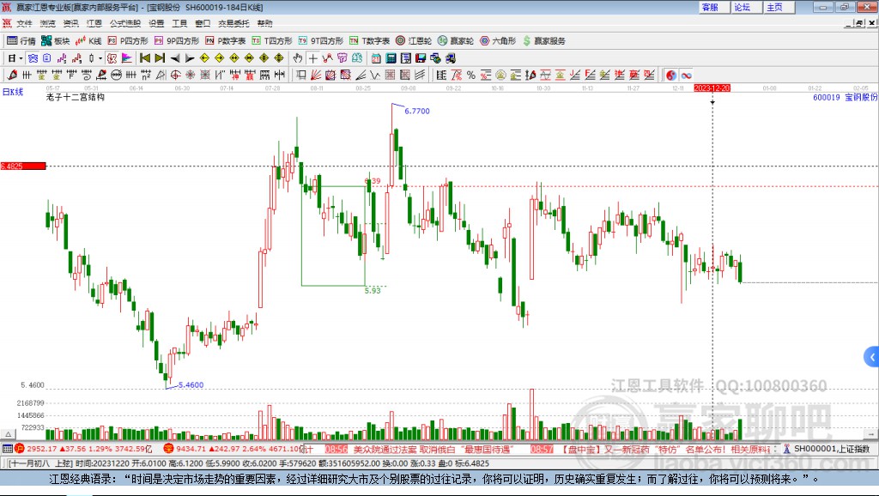The image size is (879, 496).
Task: Step chart right with the black right arrow
Action: pyautogui.click(x=190, y=58)
